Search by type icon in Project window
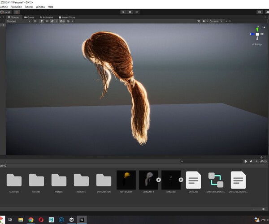 pos(246,161)
